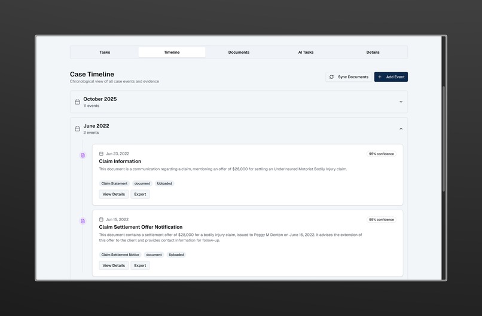Click the June 2022 heading

point(96,126)
